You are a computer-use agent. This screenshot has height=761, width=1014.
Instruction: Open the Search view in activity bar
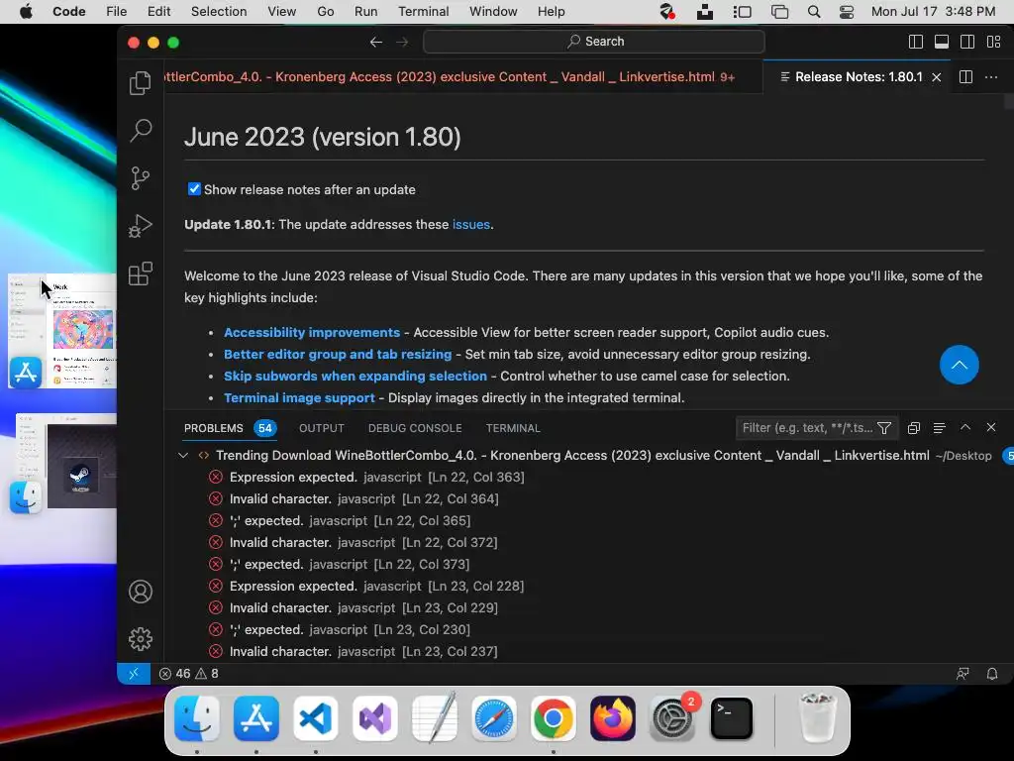tap(141, 131)
